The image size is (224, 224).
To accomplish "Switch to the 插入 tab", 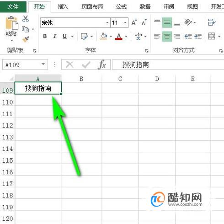I will click(x=63, y=7).
